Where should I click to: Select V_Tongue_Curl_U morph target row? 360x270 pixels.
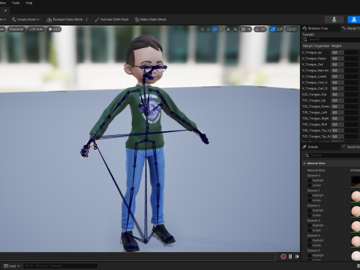[331, 82]
